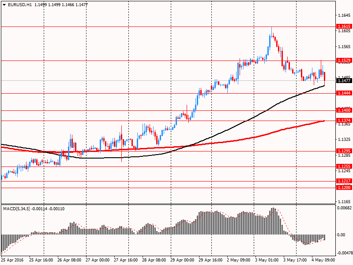Select the 1.1255 red price level label
This screenshot has height=265, width=353.
[x=344, y=167]
